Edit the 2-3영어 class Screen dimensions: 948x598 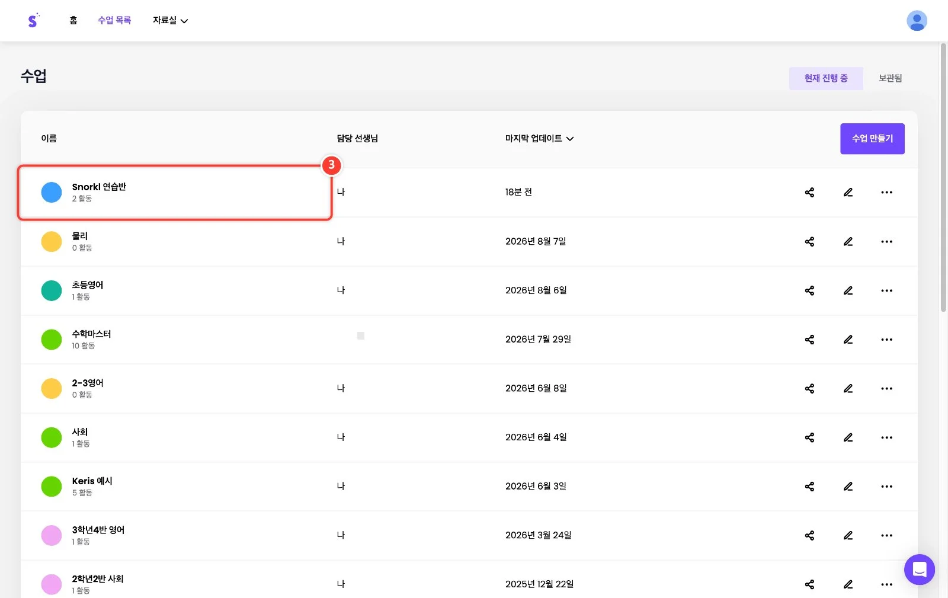click(x=848, y=388)
